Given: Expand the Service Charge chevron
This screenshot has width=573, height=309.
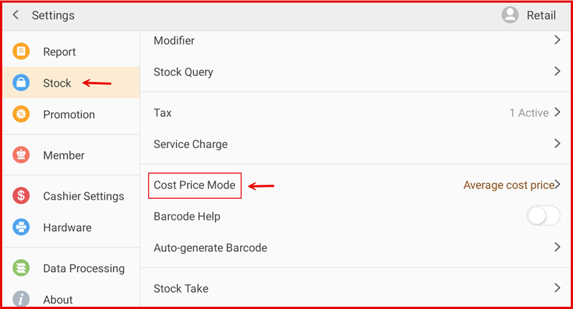Looking at the screenshot, I should pyautogui.click(x=557, y=144).
